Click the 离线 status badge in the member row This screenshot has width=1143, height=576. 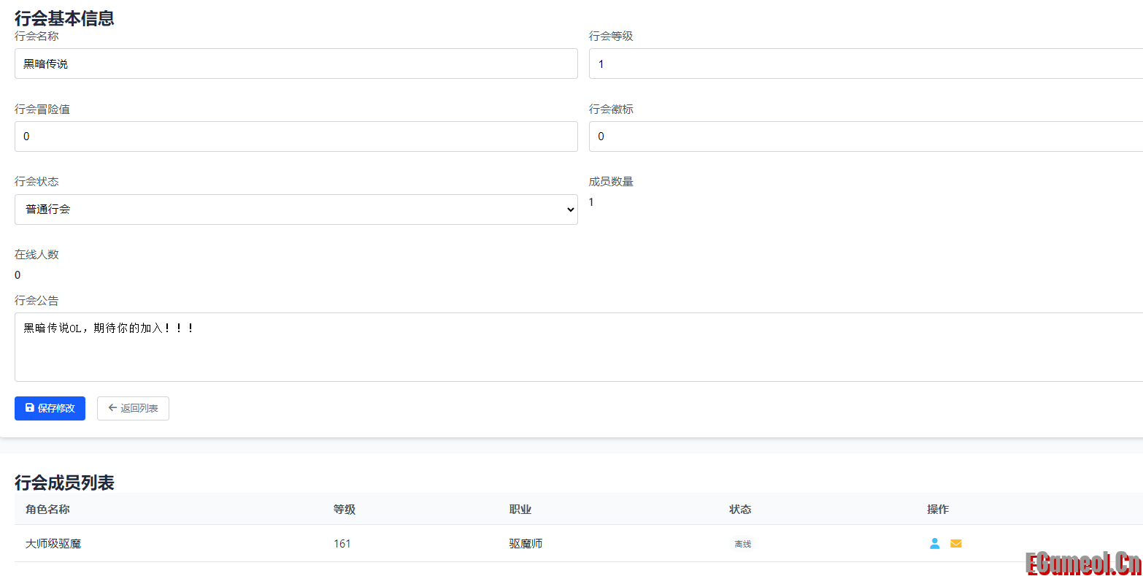coord(742,543)
